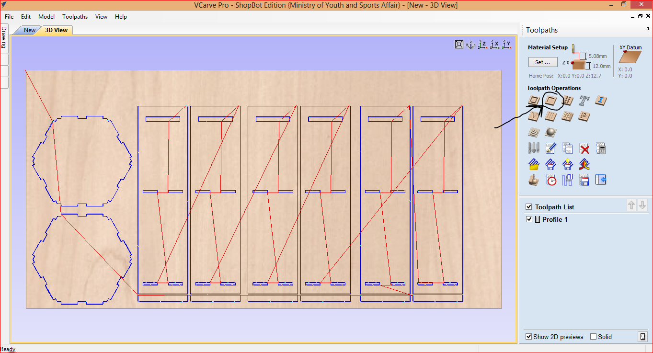Move the toolpath up in the list
This screenshot has width=653, height=353.
(x=631, y=205)
